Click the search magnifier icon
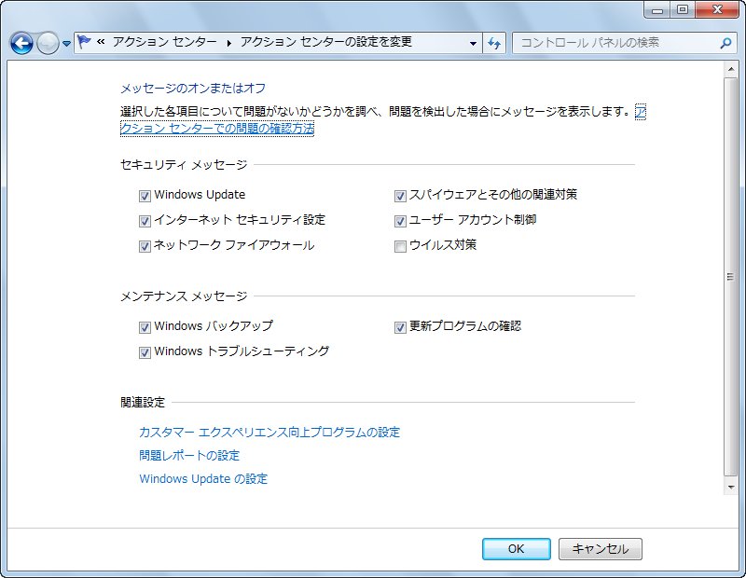 725,43
